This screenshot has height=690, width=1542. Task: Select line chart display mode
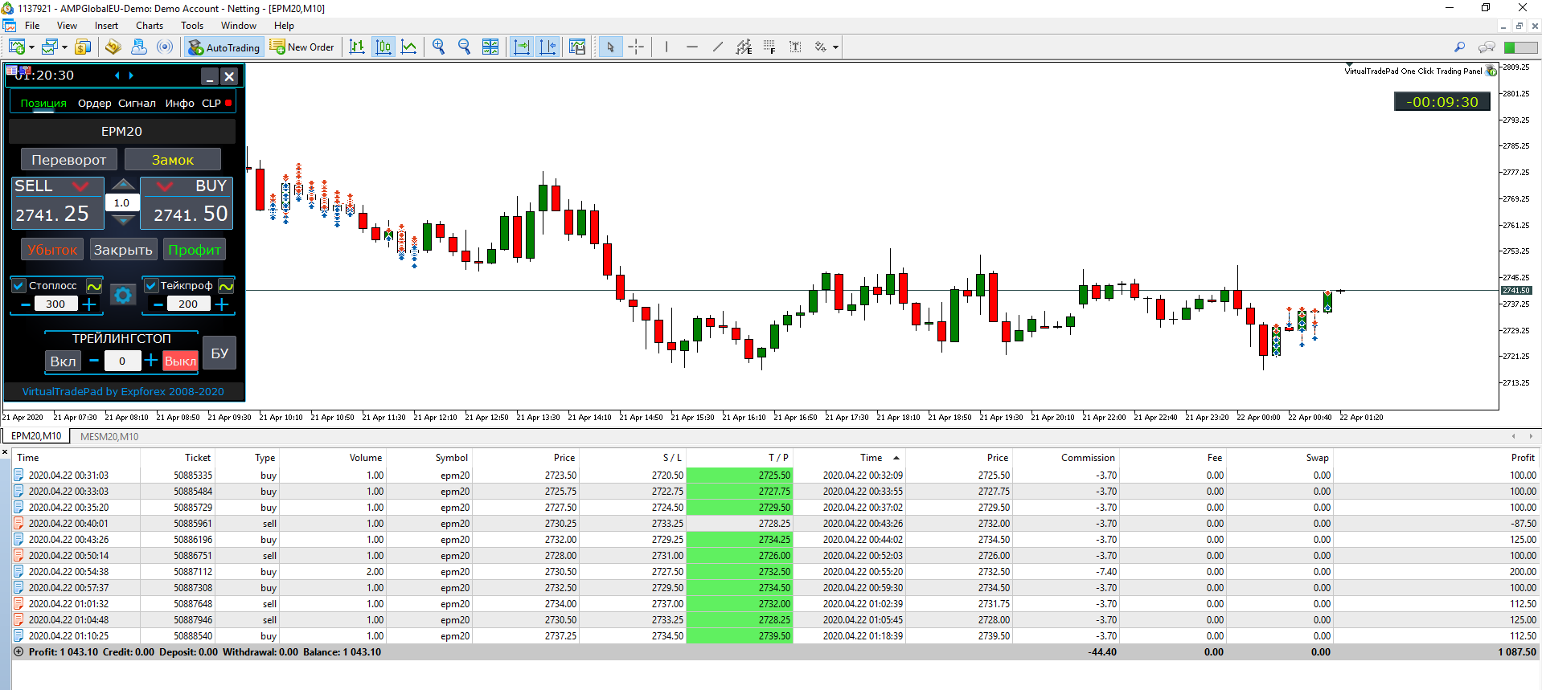click(409, 47)
